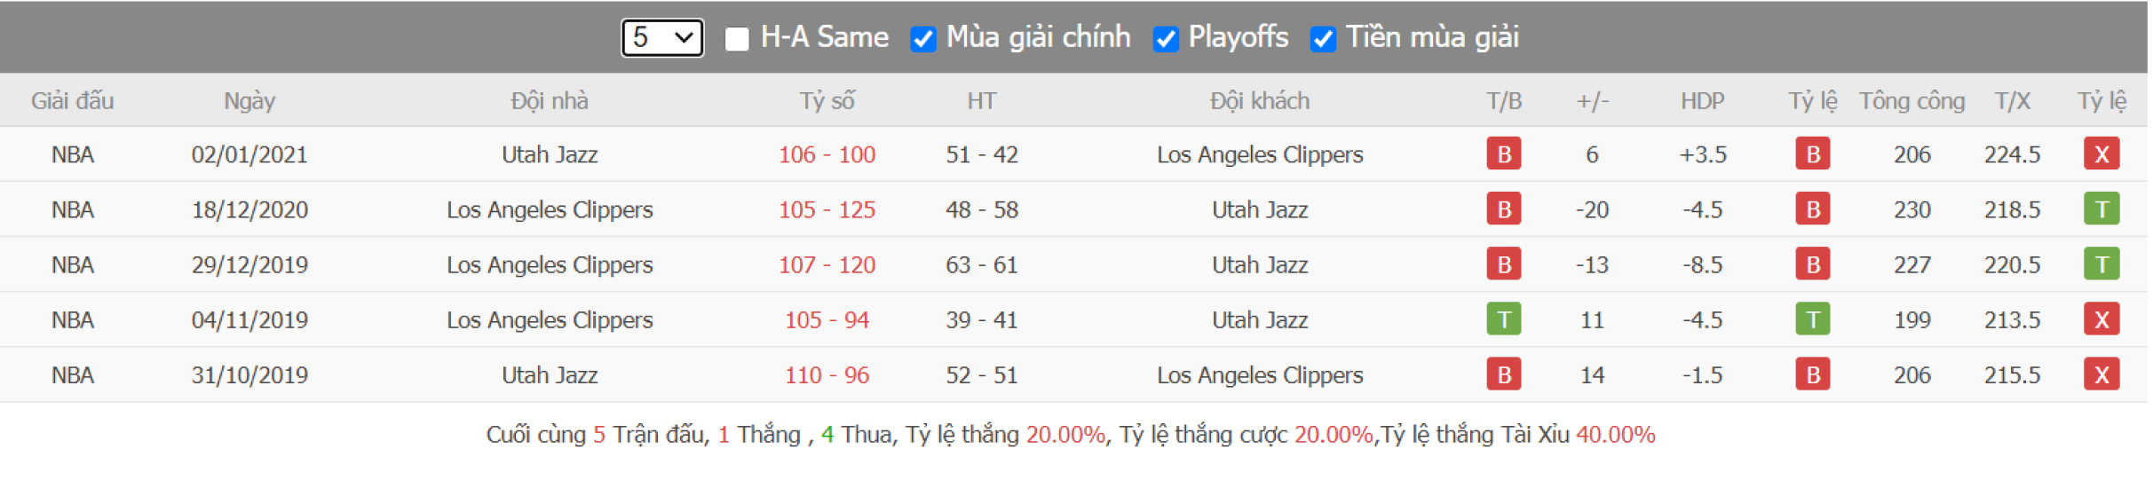Click the red X badge for 02/01/2021 match
Image resolution: width=2153 pixels, height=488 pixels.
[2101, 154]
